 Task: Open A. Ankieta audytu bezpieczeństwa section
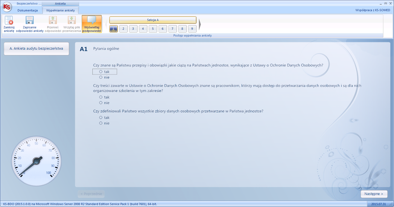pos(36,49)
